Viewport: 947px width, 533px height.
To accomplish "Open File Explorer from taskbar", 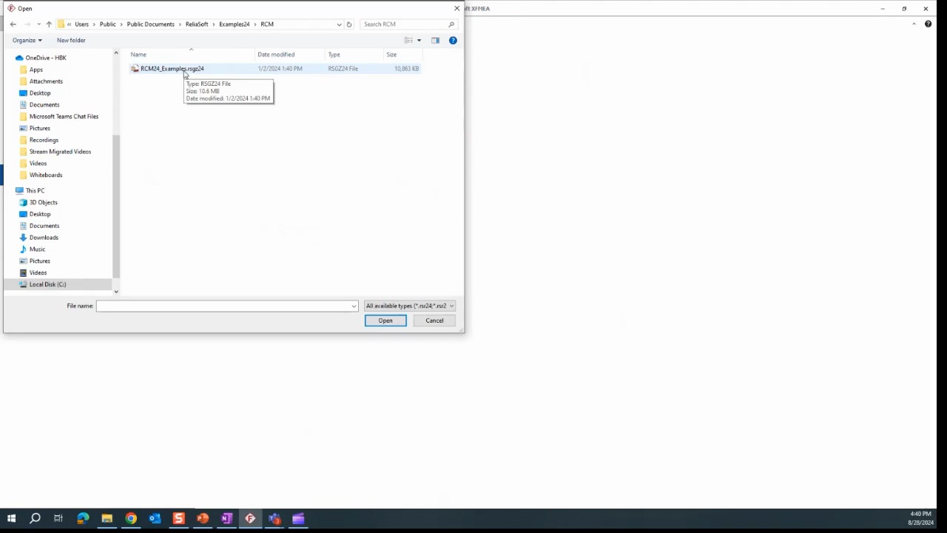I will click(x=107, y=518).
